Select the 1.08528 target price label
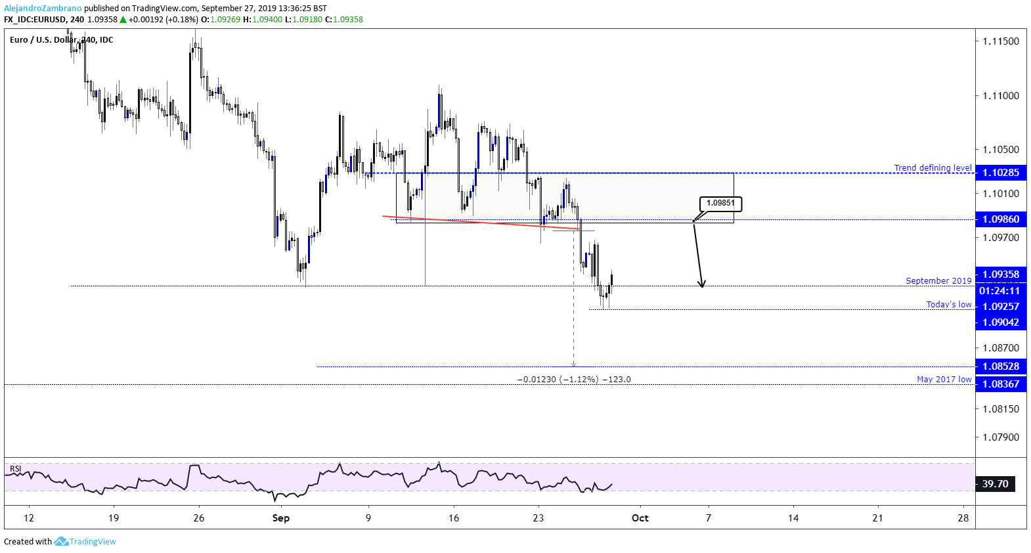This screenshot has height=553, width=1031. point(1001,366)
